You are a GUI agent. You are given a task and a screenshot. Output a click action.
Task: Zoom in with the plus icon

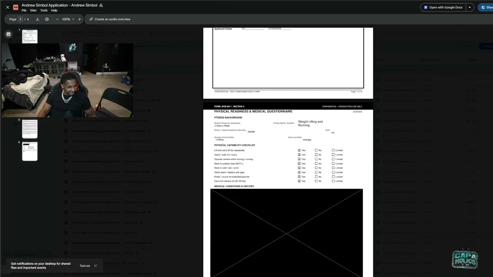pos(80,19)
